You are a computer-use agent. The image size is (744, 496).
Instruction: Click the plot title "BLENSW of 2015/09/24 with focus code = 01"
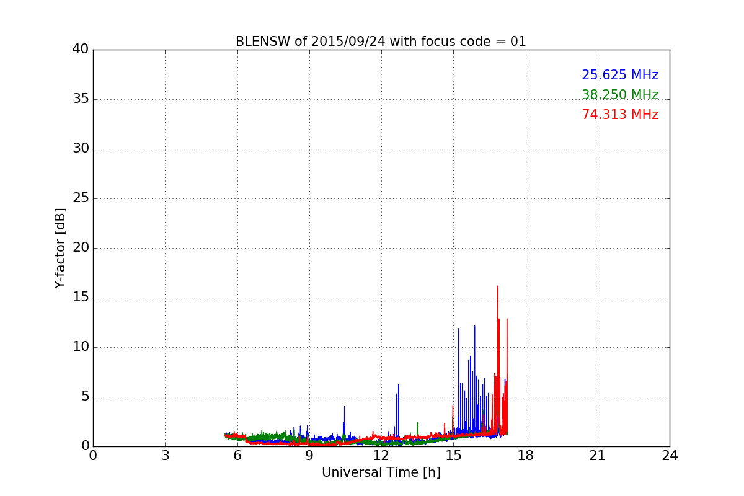(x=381, y=42)
